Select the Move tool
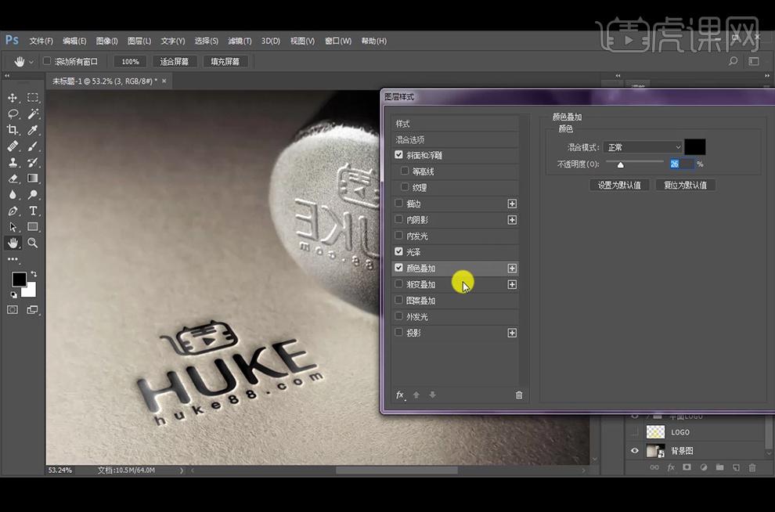 (13, 98)
